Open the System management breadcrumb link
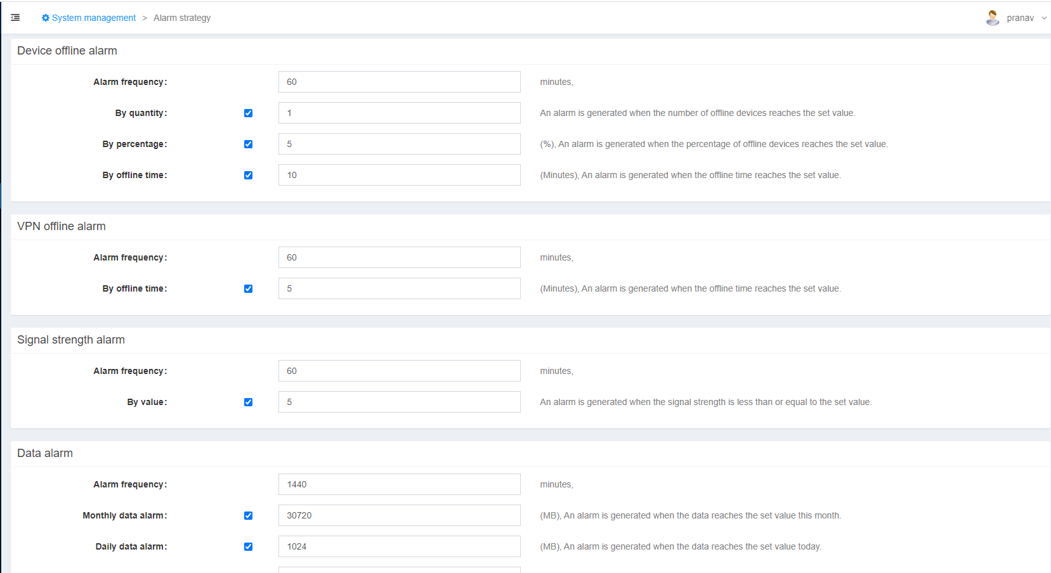 click(93, 18)
